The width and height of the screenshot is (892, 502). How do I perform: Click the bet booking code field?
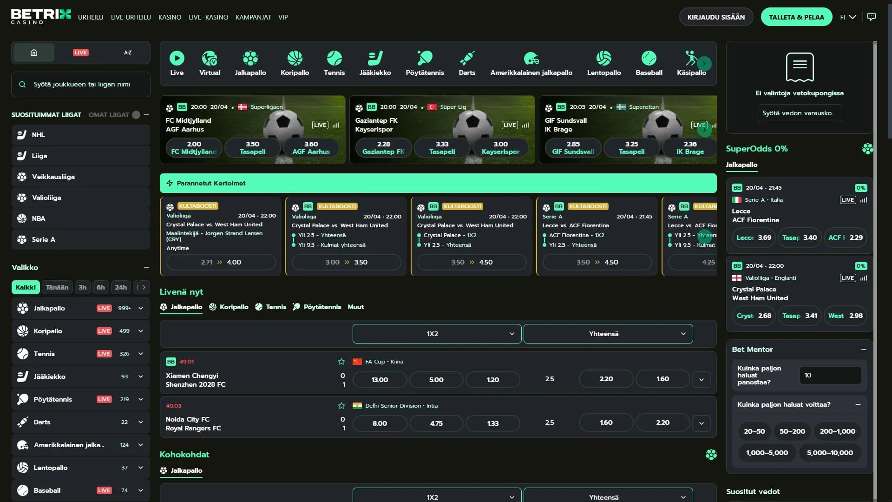[x=799, y=113]
